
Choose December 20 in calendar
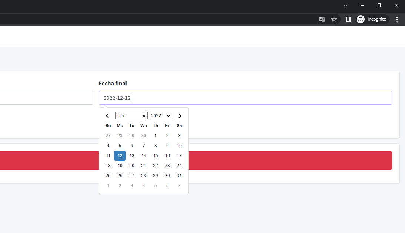pos(132,166)
